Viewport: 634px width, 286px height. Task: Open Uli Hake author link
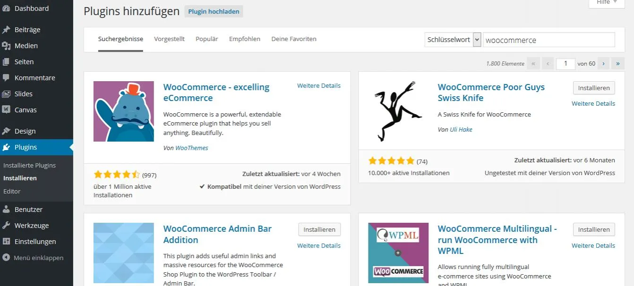point(461,129)
